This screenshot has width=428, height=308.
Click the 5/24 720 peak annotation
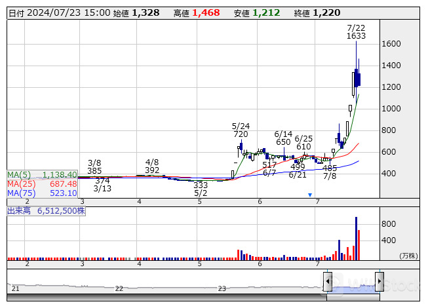(241, 130)
